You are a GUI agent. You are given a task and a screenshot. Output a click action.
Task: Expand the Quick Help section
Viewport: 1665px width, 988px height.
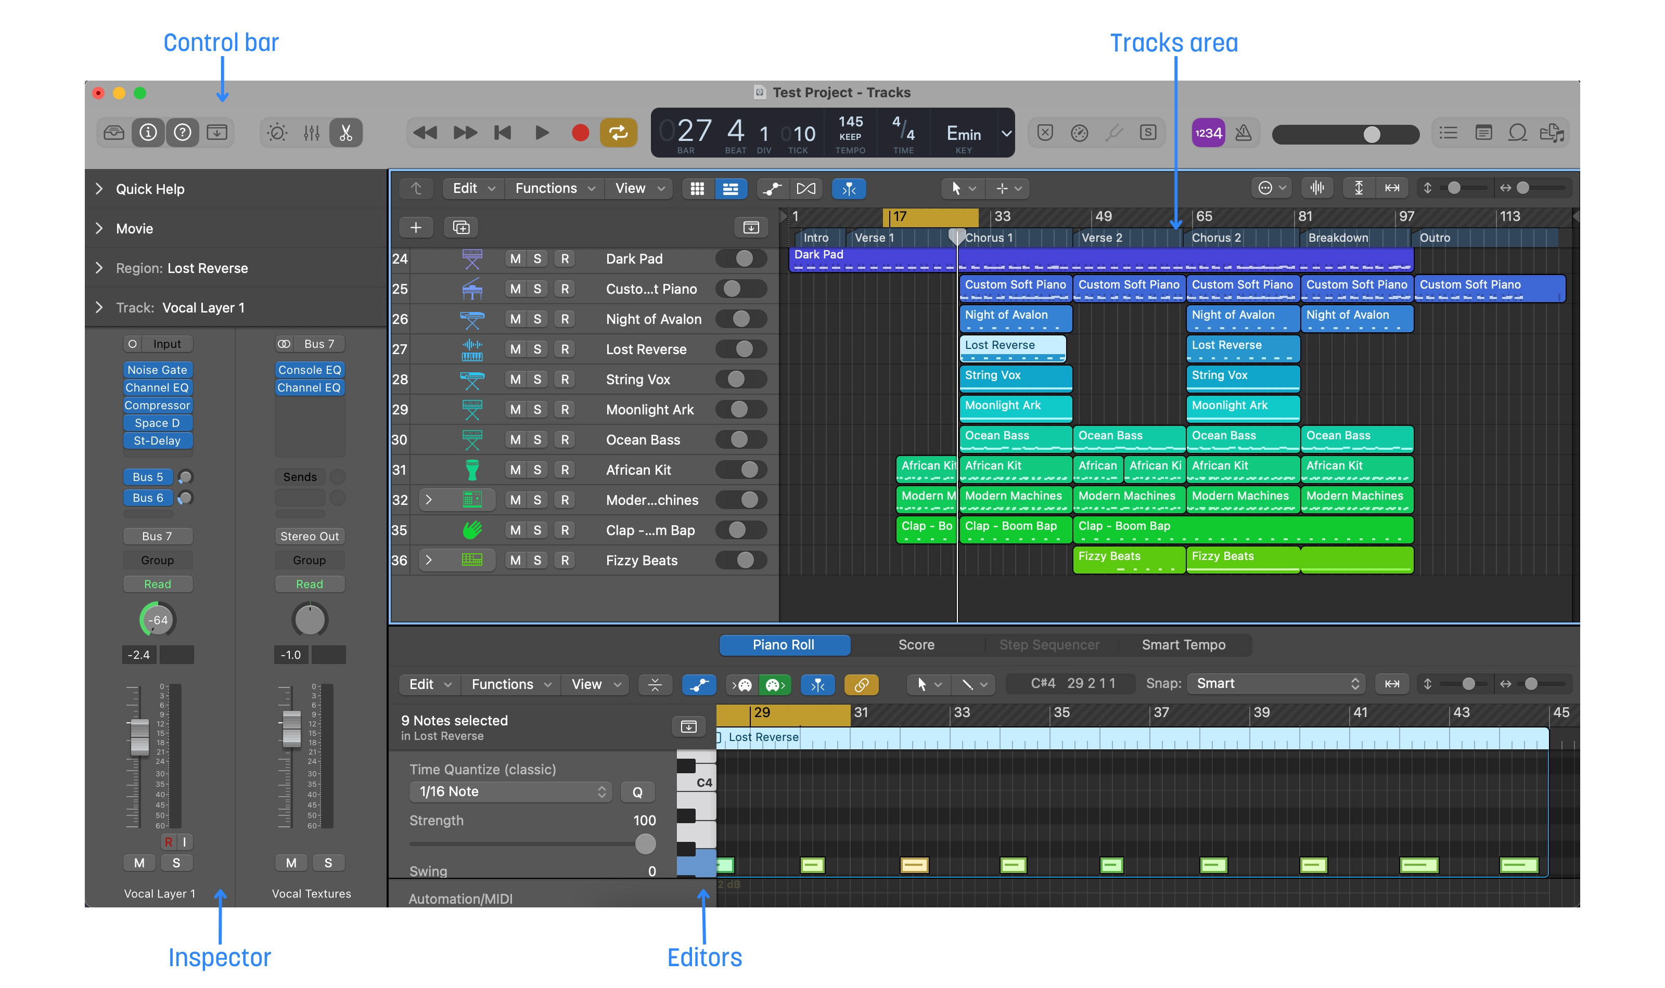tap(99, 189)
